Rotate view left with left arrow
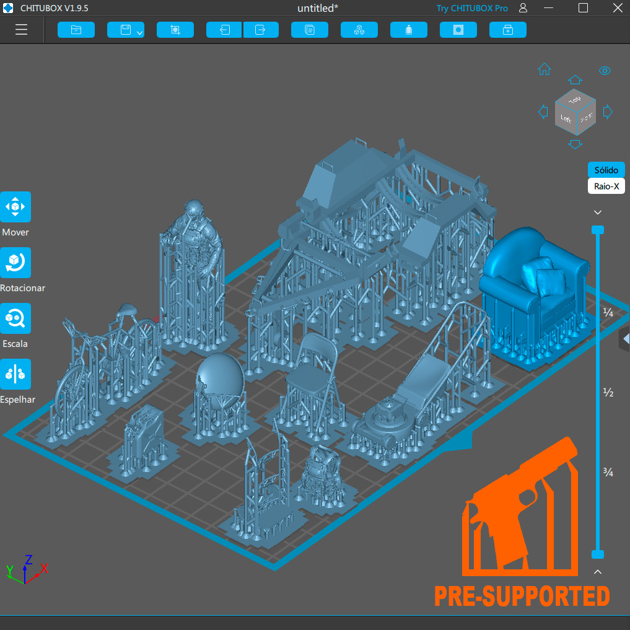The image size is (630, 630). point(543,112)
